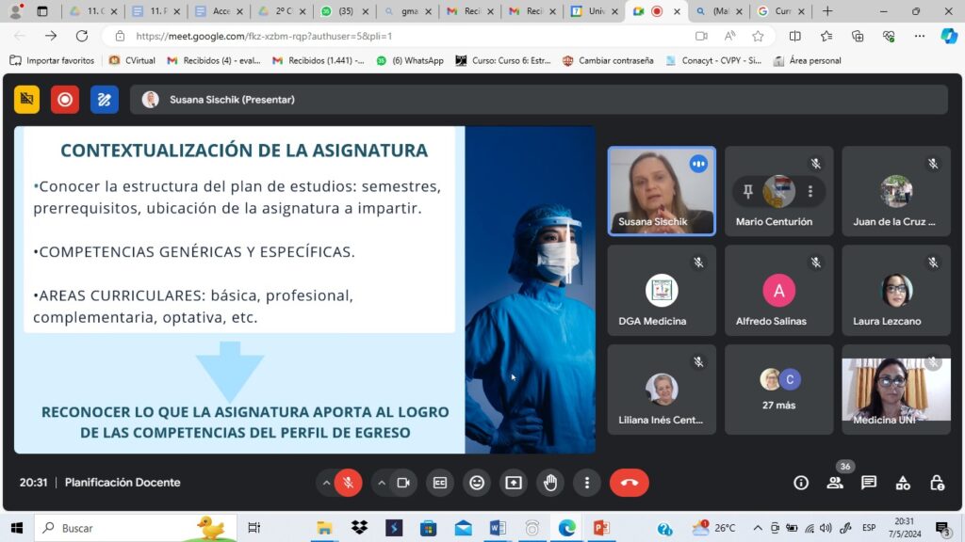Click the red record extension button
This screenshot has width=965, height=542.
click(x=65, y=99)
